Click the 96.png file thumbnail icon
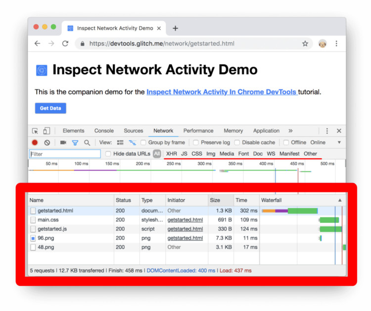The height and width of the screenshot is (311, 371). pos(33,238)
